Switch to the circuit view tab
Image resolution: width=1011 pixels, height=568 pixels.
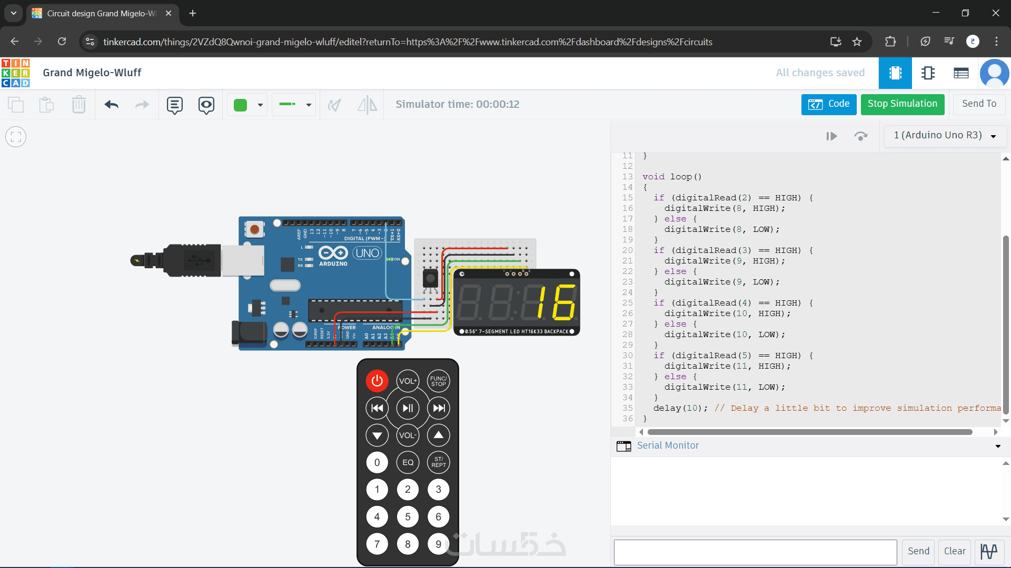(x=895, y=73)
